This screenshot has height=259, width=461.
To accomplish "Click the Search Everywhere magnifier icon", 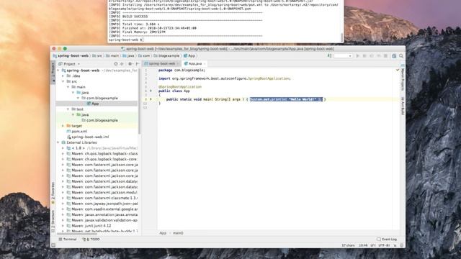I will click(x=401, y=56).
